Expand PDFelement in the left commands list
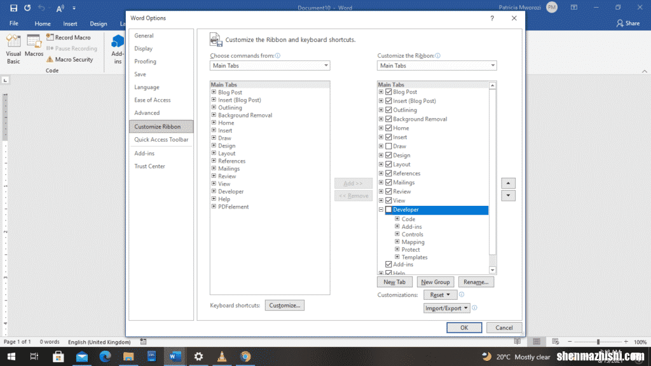Viewport: 651px width, 366px height. click(214, 207)
